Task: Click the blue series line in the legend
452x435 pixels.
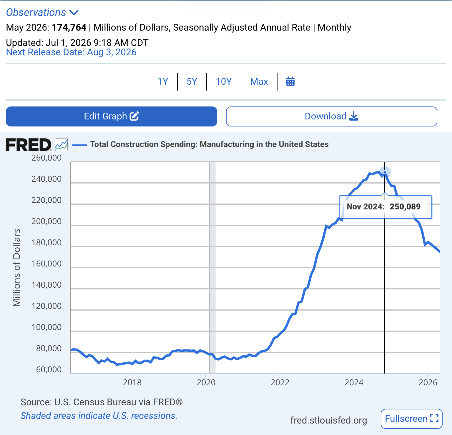Action: pos(80,145)
